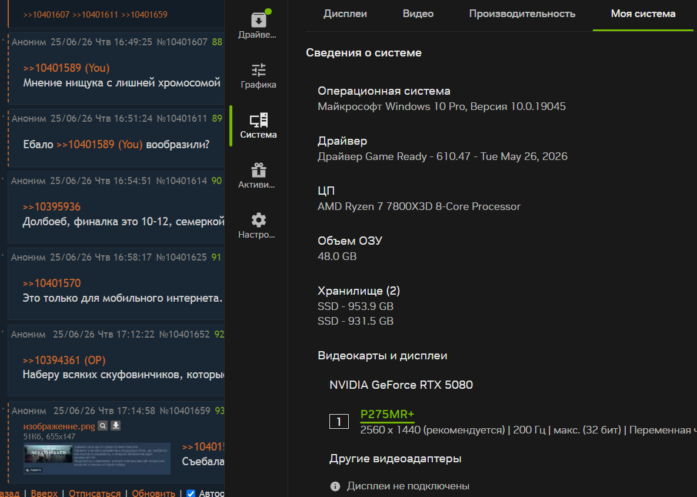Click the search icon next to изображение.png
Image resolution: width=697 pixels, height=497 pixels.
[103, 426]
